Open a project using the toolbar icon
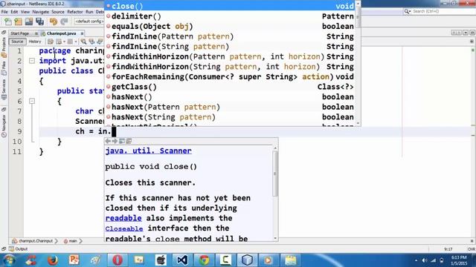 (29, 22)
